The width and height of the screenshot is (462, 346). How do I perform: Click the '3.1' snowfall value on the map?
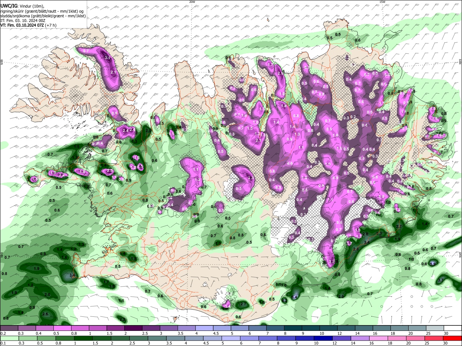pos(107,58)
